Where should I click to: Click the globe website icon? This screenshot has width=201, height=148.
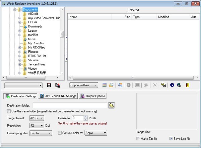point(179,85)
